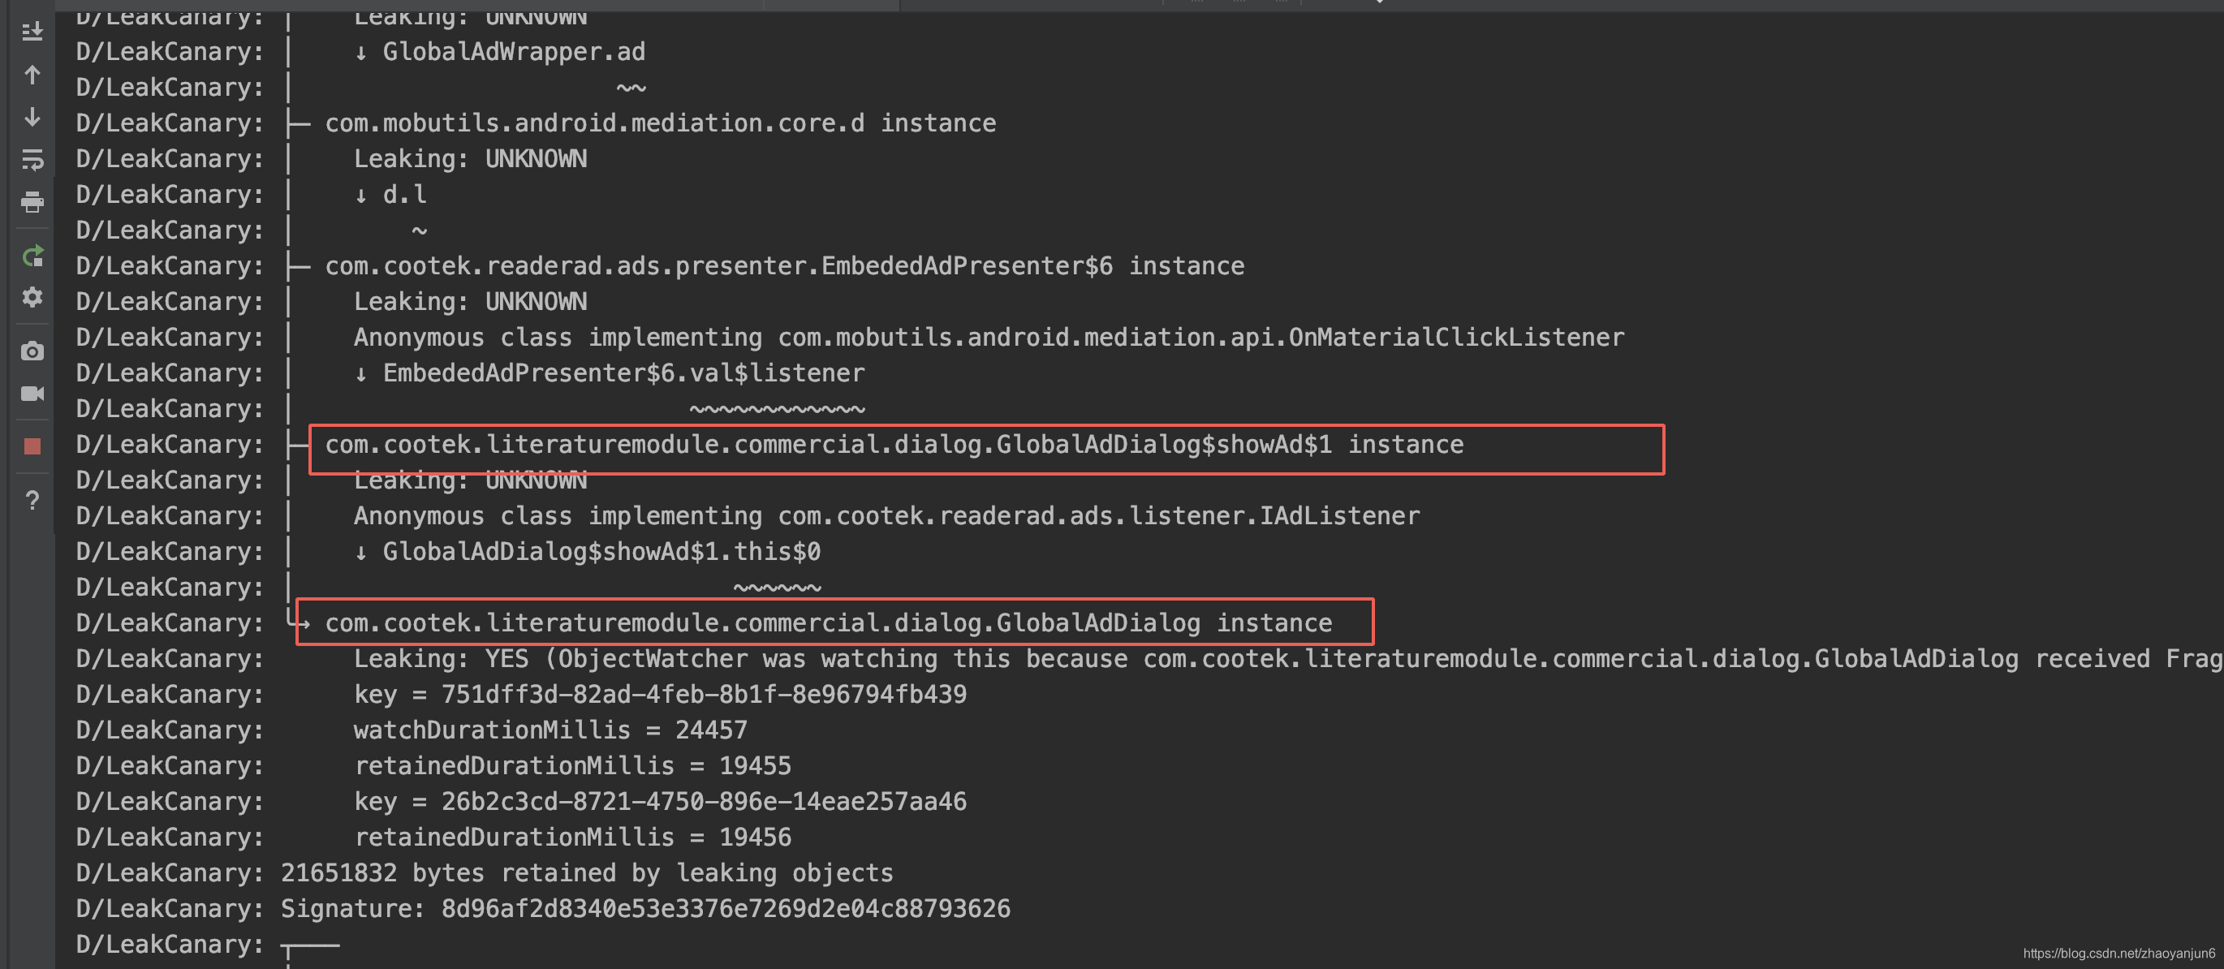Click the GlobalAdDialog$showAd$1 instance line
2224x969 pixels.
[894, 446]
